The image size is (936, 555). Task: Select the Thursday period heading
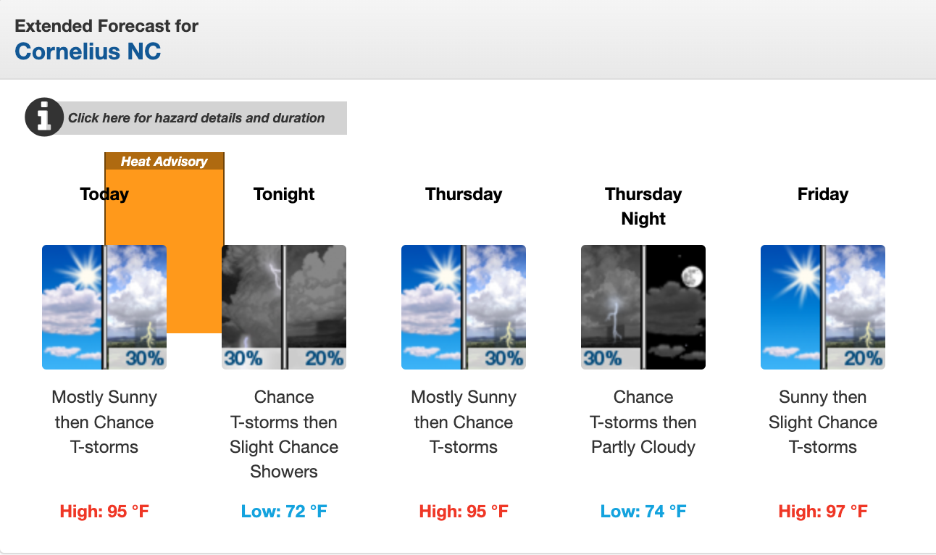464,194
